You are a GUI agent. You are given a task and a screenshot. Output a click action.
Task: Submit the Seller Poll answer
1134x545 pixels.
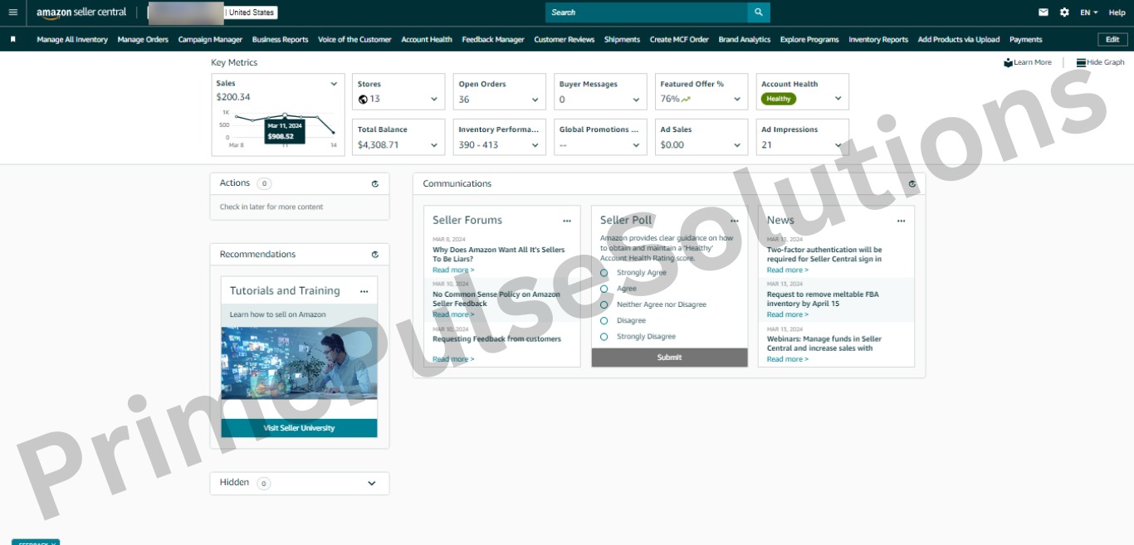(669, 358)
